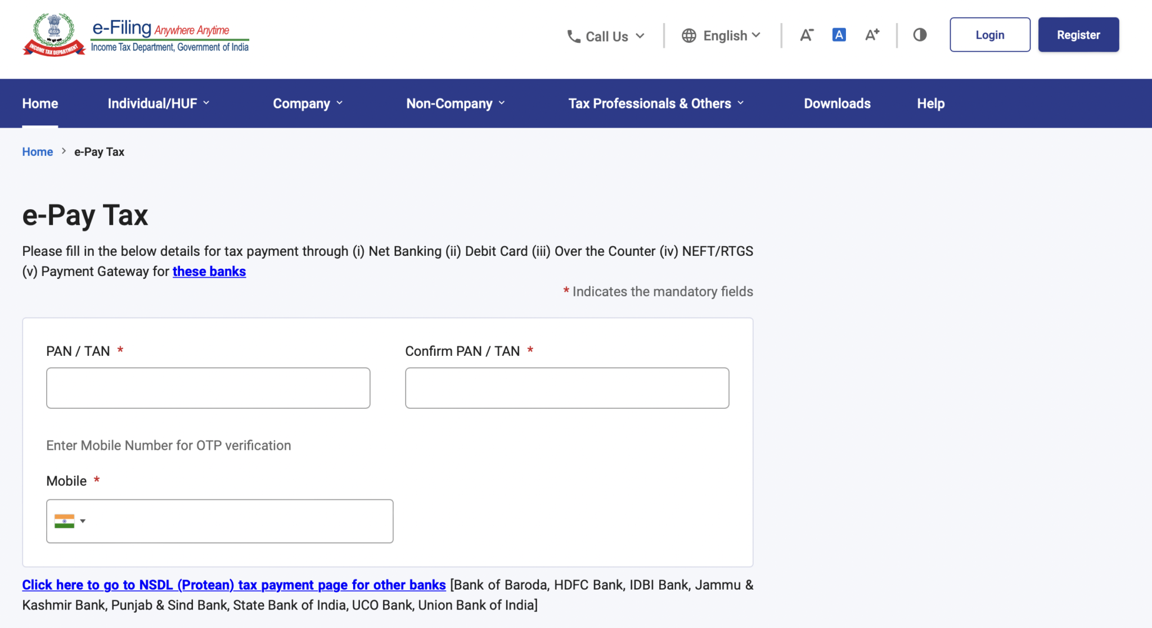Click the Login button
Viewport: 1152px width, 628px height.
click(989, 34)
